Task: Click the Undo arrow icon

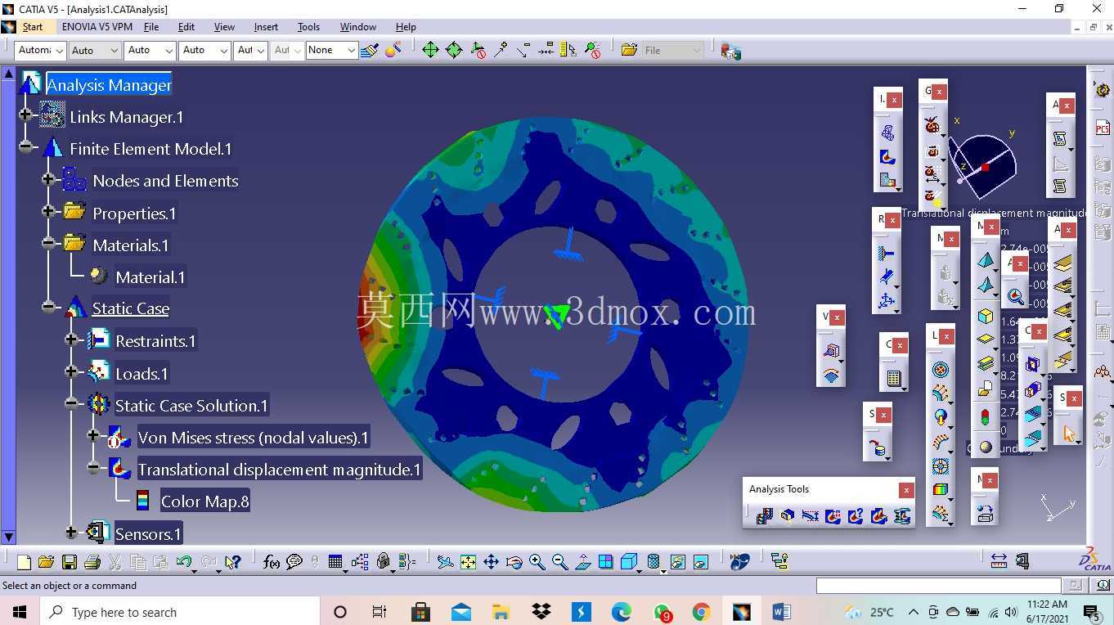Action: tap(184, 562)
